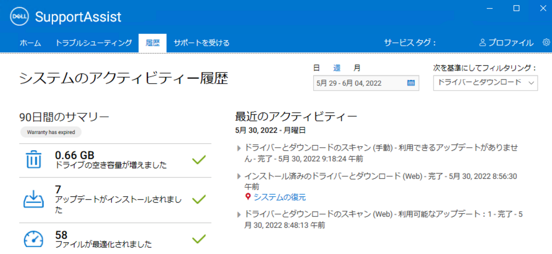Expand Web scan 利用可能なアップデート entry
Image resolution: width=552 pixels, height=254 pixels.
239,214
